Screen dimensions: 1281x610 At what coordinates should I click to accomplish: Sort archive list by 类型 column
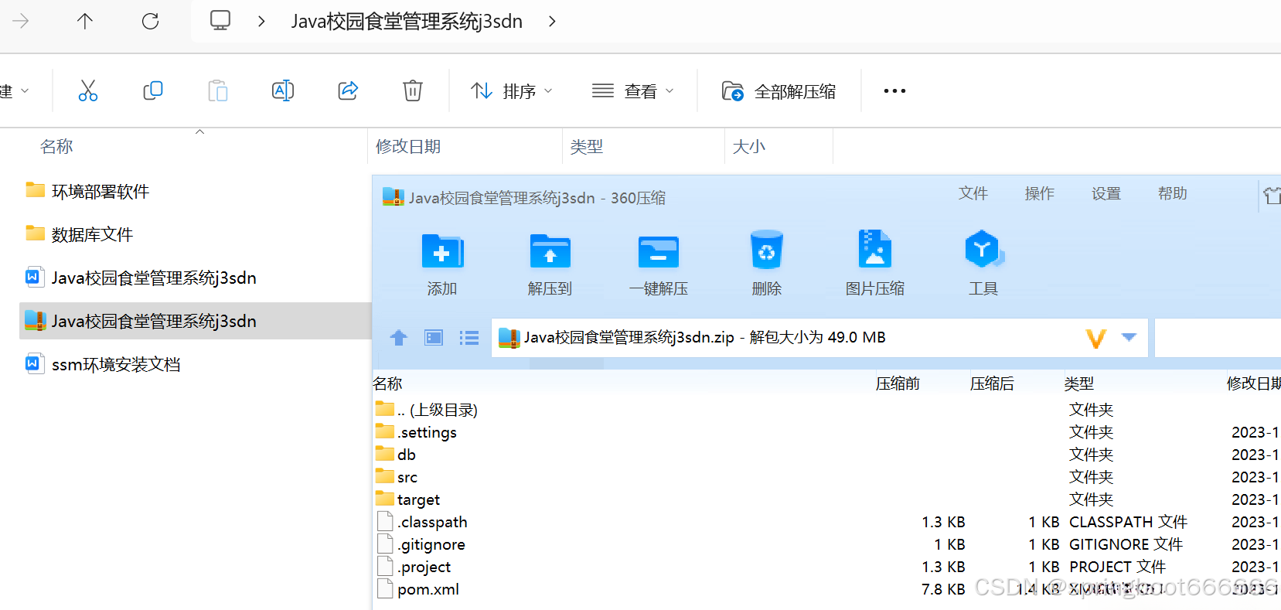point(1078,383)
